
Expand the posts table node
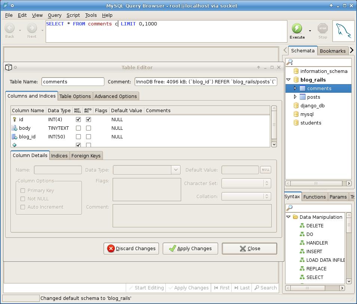click(x=295, y=97)
